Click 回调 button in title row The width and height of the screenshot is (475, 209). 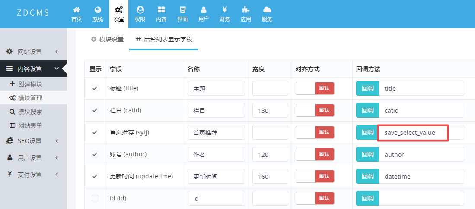[x=368, y=88]
